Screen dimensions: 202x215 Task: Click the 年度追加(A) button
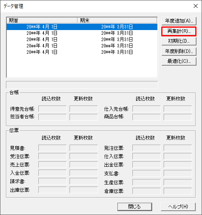point(179,21)
